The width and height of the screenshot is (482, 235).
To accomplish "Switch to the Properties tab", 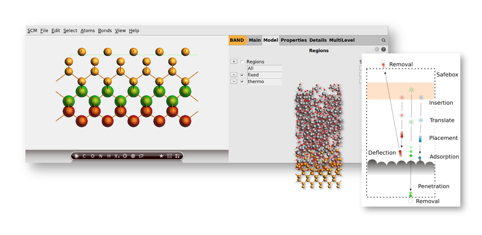I will point(293,40).
